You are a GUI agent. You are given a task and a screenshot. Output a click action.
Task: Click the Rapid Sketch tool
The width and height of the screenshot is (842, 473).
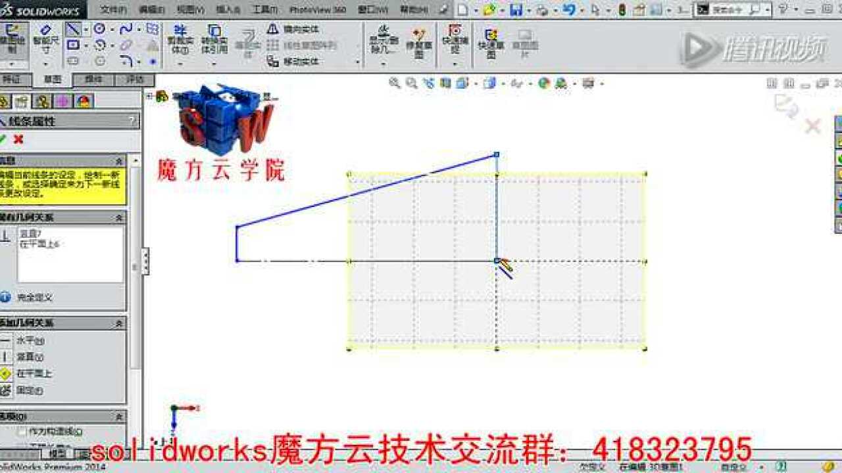491,43
